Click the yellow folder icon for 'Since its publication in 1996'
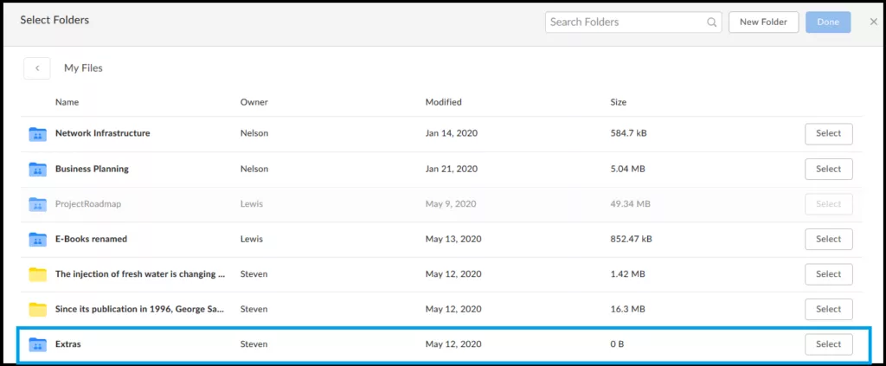This screenshot has width=886, height=366. click(x=37, y=310)
